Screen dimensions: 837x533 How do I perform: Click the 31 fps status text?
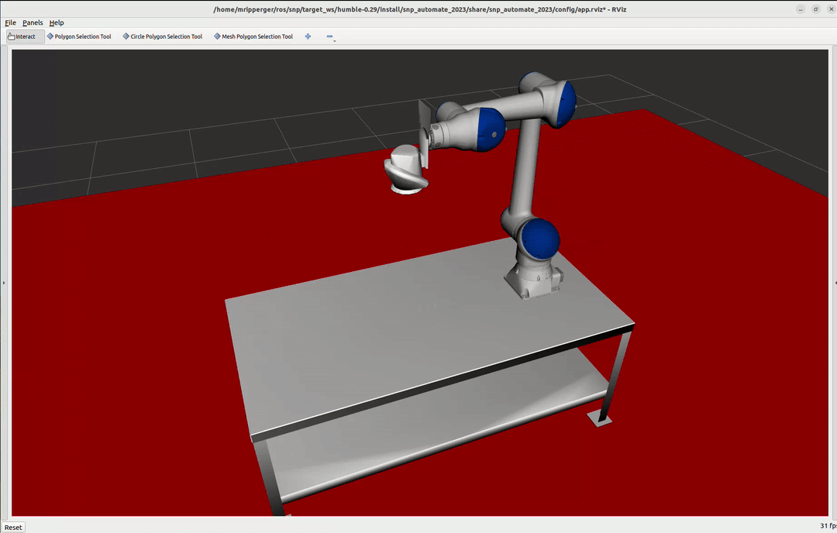tap(828, 525)
